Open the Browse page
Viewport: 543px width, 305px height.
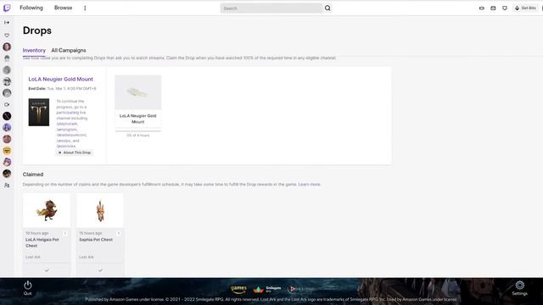pos(63,8)
